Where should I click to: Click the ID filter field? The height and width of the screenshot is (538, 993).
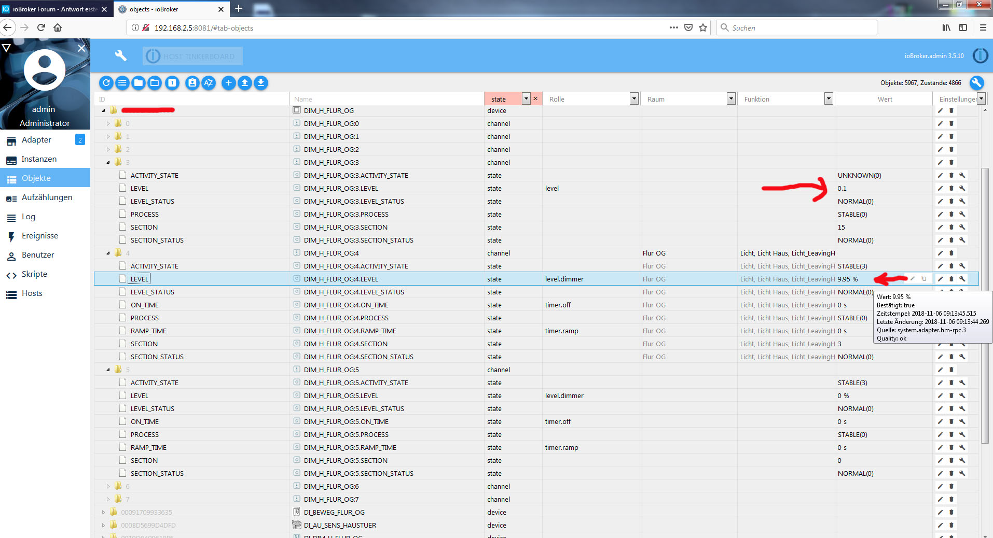pos(191,99)
